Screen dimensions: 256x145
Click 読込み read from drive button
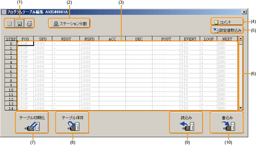[186, 122]
